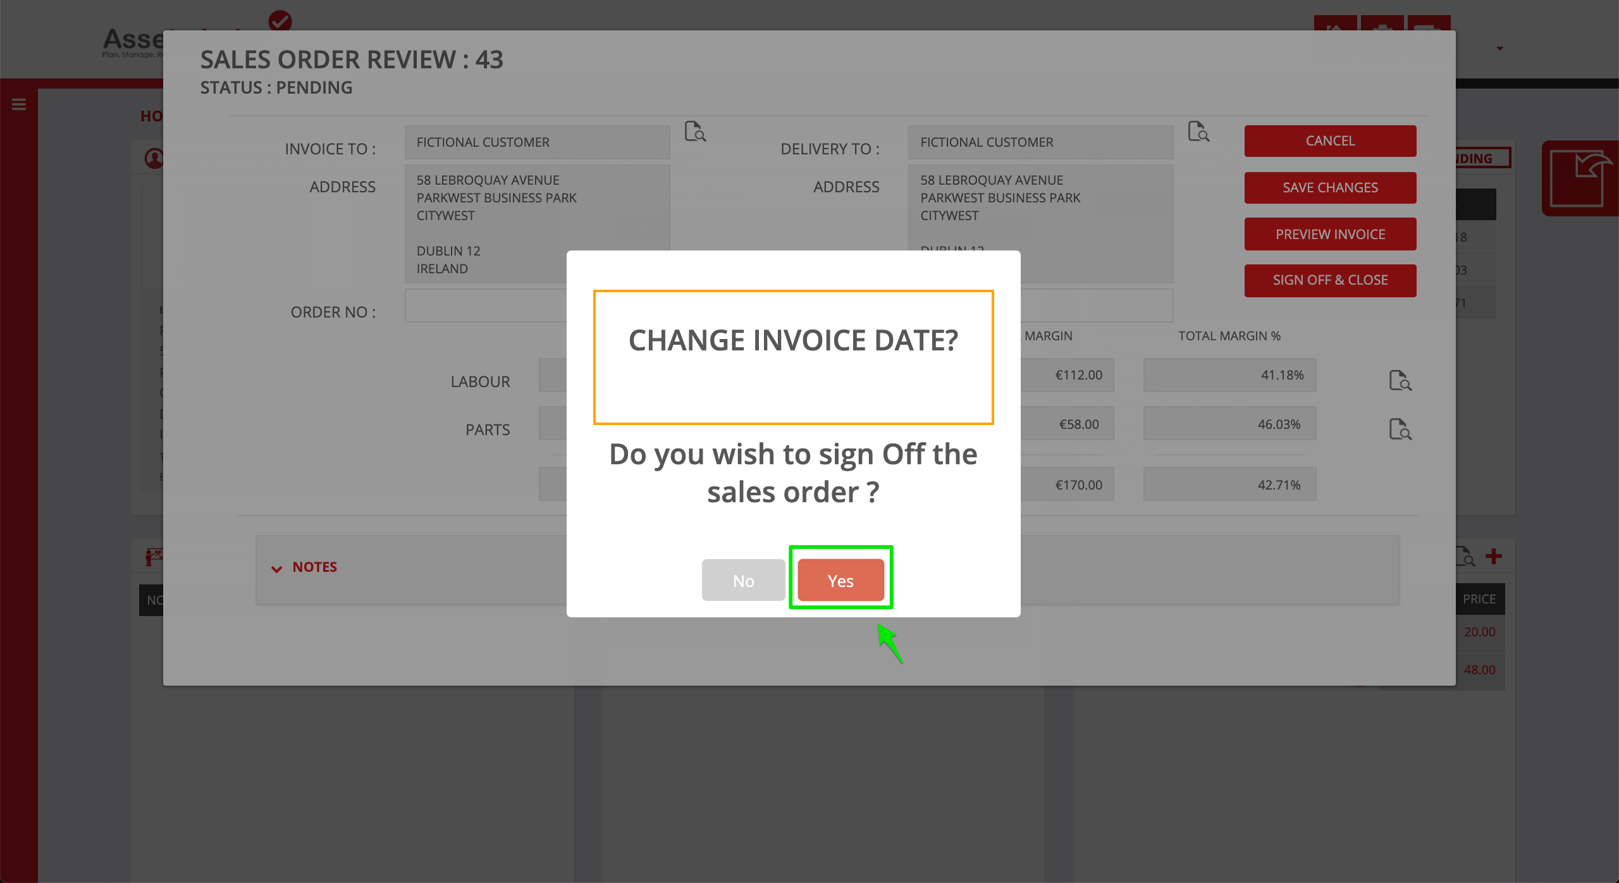Select the Invoice To FICTIONAL CUSTOMER field
Viewport: 1619px width, 883px height.
537,142
